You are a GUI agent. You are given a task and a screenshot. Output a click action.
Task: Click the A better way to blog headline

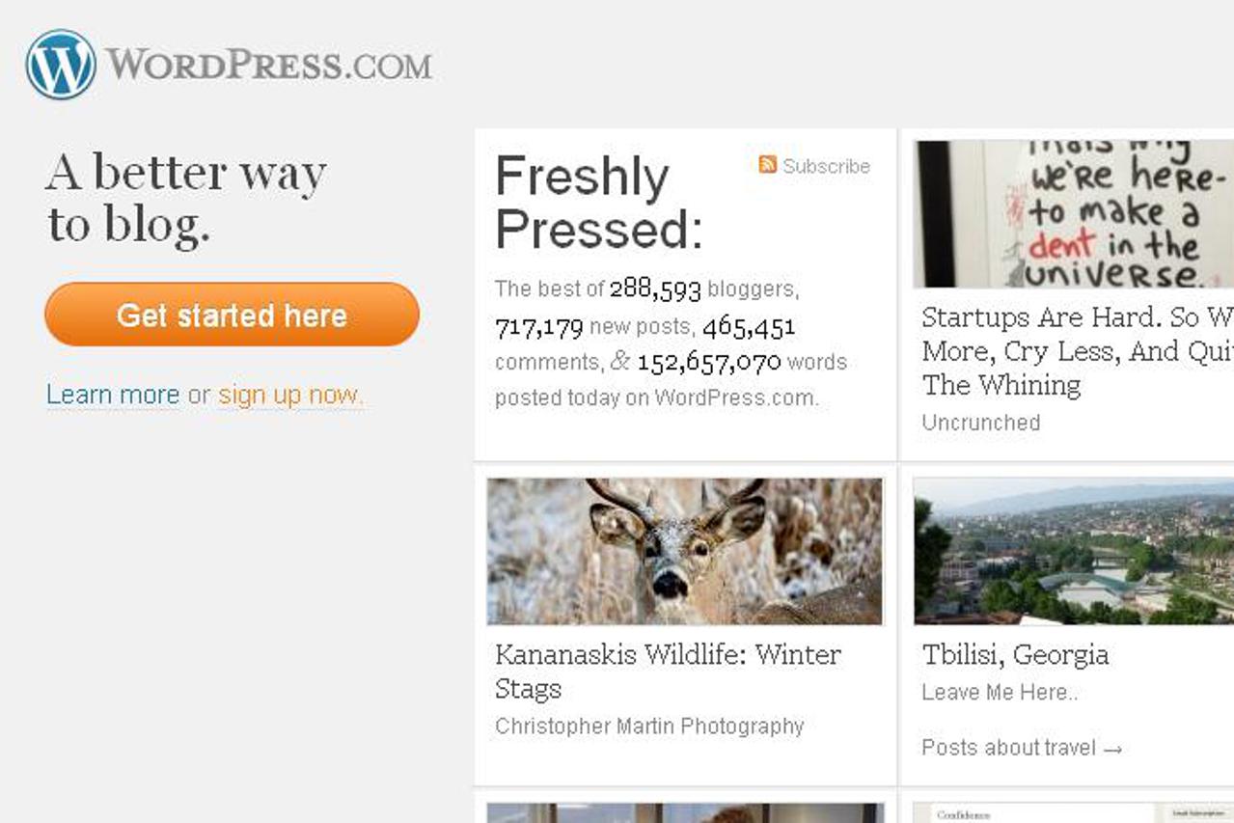[x=186, y=199]
